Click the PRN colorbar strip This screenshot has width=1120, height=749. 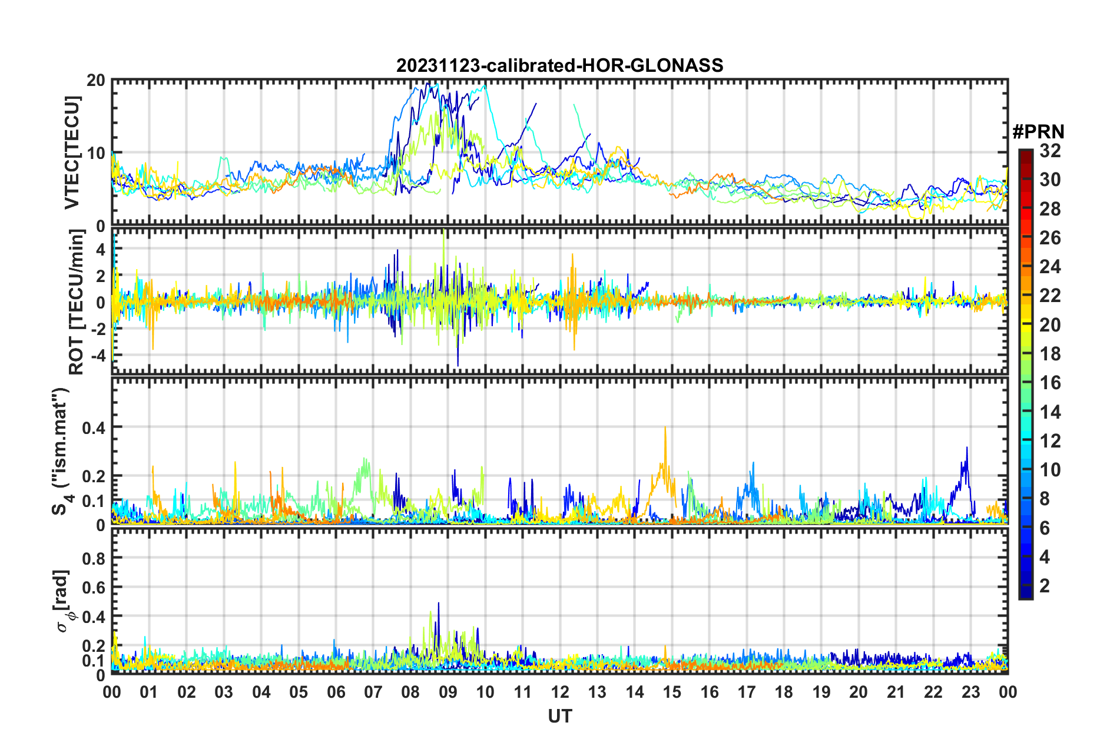point(1025,374)
